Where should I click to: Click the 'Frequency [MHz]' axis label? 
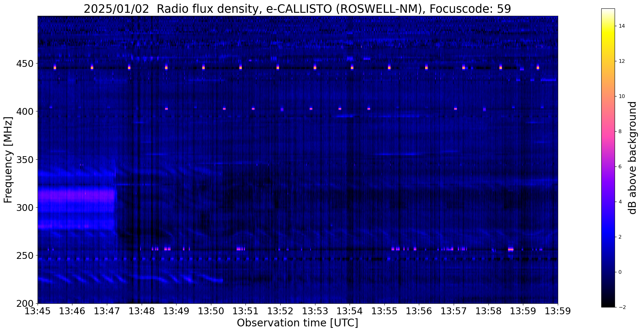[8, 160]
